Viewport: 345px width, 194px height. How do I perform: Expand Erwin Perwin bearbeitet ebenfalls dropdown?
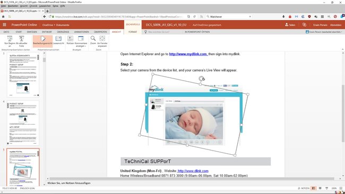click(324, 32)
